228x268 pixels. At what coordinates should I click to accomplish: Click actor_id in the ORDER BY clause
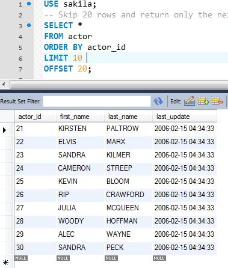106,47
